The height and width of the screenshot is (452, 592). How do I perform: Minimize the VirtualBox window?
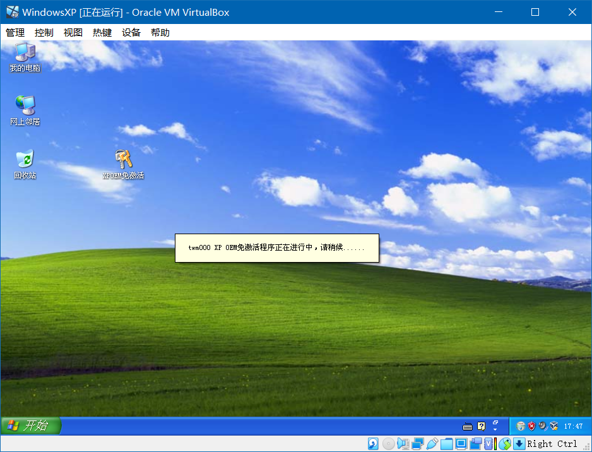[x=499, y=12]
